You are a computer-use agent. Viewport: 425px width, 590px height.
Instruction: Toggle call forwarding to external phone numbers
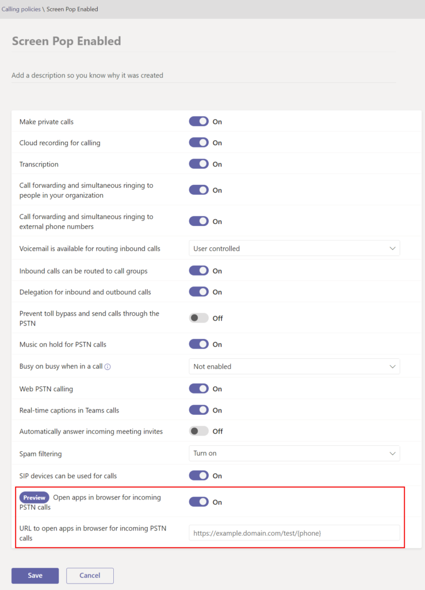coord(198,221)
